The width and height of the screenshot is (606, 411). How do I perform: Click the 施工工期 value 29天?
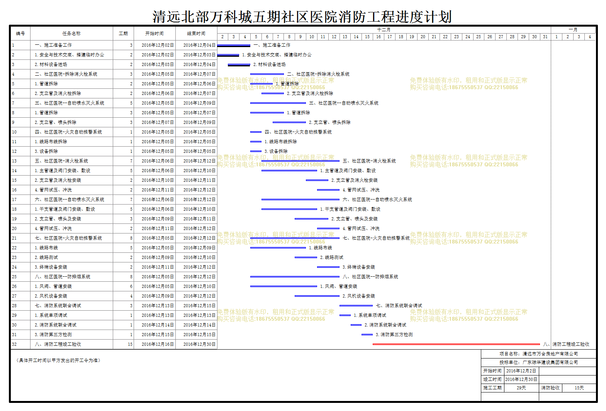(521, 388)
